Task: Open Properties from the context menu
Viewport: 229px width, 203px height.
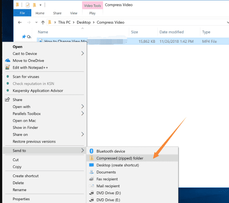Action: point(45,199)
